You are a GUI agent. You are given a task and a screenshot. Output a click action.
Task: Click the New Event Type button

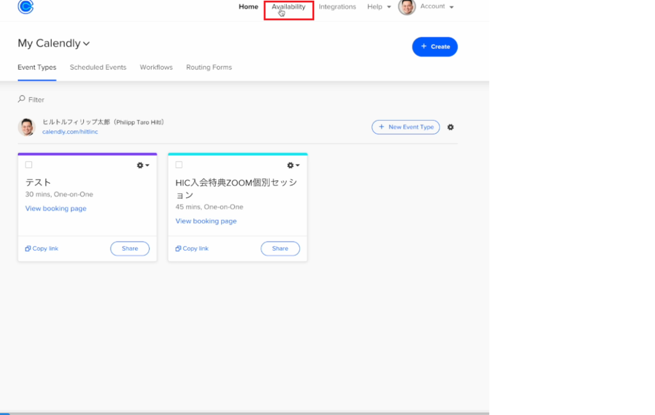point(406,127)
